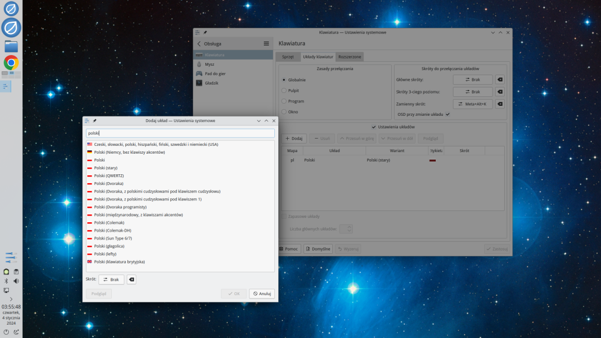
Task: Clear the shortcut in Dodaj układ dialog
Action: [x=131, y=280]
